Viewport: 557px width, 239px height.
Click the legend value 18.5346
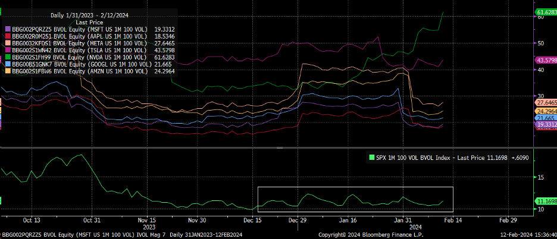pyautogui.click(x=165, y=37)
